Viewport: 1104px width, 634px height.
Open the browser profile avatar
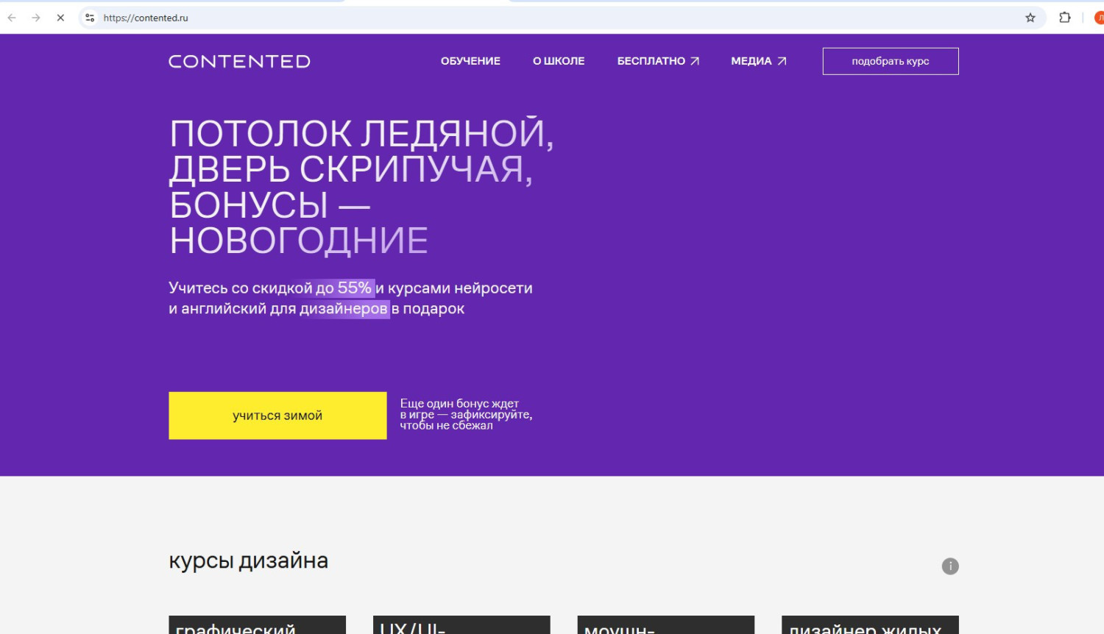(1099, 18)
